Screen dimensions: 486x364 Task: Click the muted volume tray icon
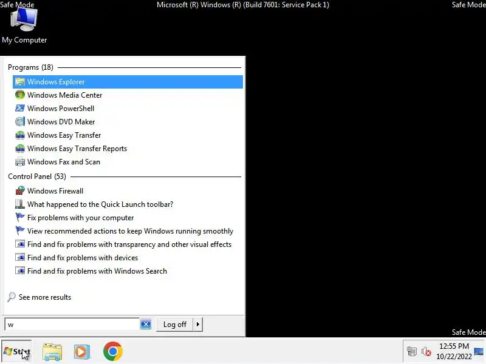pos(426,352)
